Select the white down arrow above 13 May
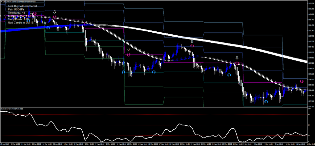315x146 pixels. tap(129, 49)
